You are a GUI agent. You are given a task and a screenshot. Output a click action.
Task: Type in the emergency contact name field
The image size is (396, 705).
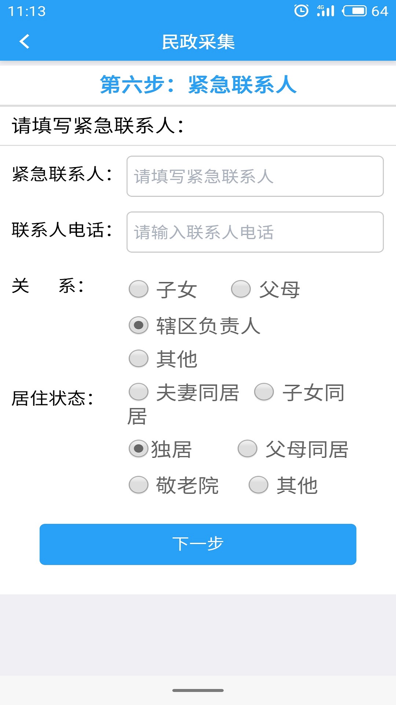click(255, 176)
